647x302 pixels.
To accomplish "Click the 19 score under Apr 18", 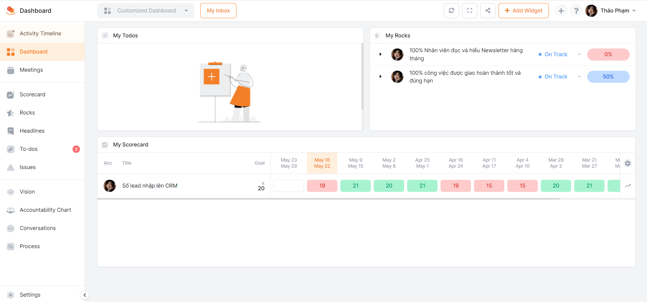I will click(456, 186).
